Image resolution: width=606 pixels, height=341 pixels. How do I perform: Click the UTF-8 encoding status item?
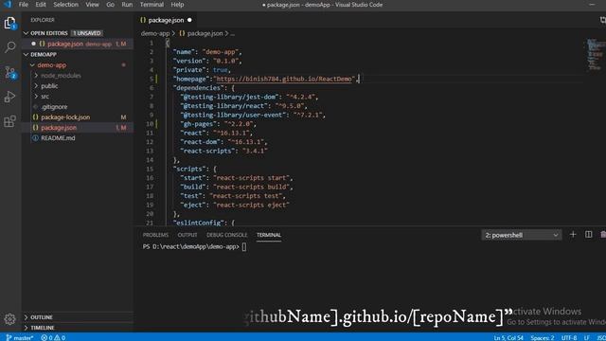pyautogui.click(x=569, y=337)
